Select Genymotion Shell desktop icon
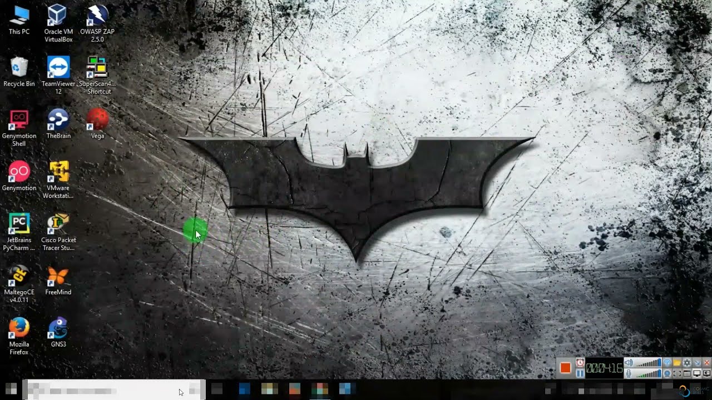Viewport: 712px width, 400px height. coord(19,128)
